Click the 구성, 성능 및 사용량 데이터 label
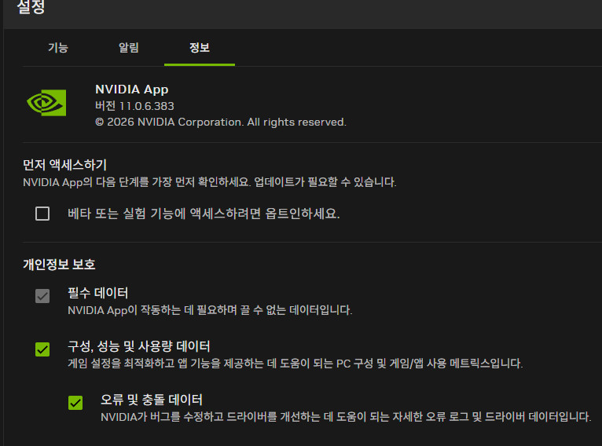This screenshot has height=446, width=602. [x=138, y=346]
